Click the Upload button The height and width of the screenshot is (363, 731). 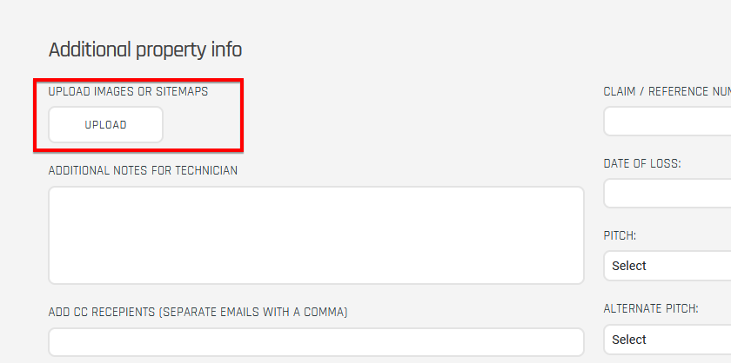point(105,125)
